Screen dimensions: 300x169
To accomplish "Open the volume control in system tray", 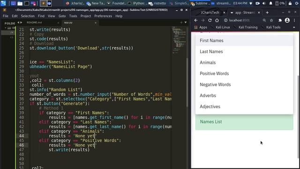I will tap(264, 3).
